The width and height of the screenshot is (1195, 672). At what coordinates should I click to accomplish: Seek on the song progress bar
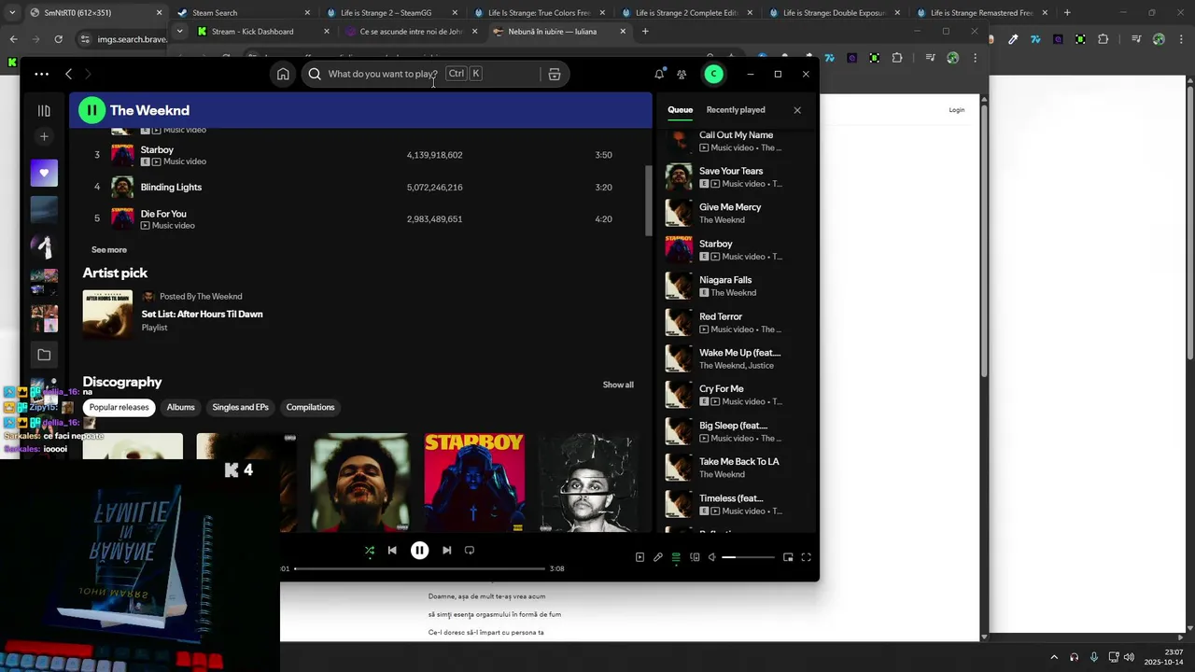[x=419, y=568]
